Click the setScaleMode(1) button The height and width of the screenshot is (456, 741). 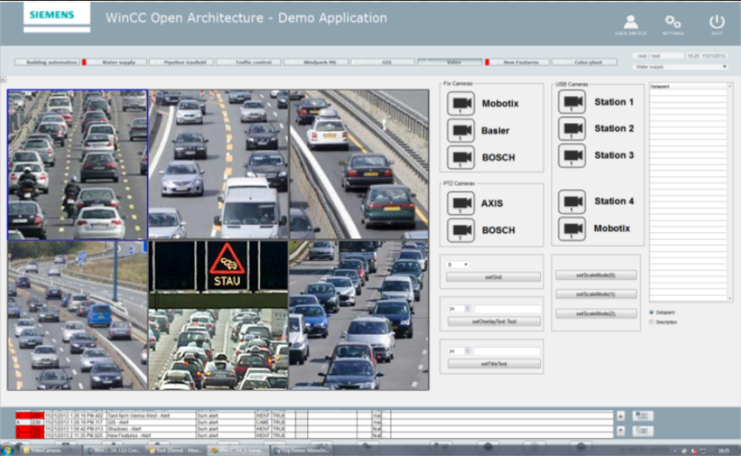pyautogui.click(x=596, y=294)
